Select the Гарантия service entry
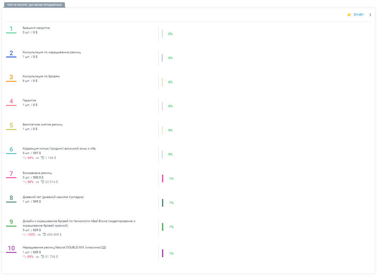The image size is (377, 277). [x=29, y=100]
